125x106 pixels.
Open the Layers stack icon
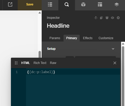tap(117, 4)
